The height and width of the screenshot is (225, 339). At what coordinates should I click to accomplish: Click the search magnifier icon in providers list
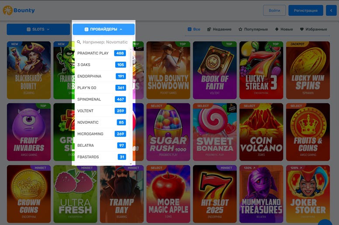[79, 42]
